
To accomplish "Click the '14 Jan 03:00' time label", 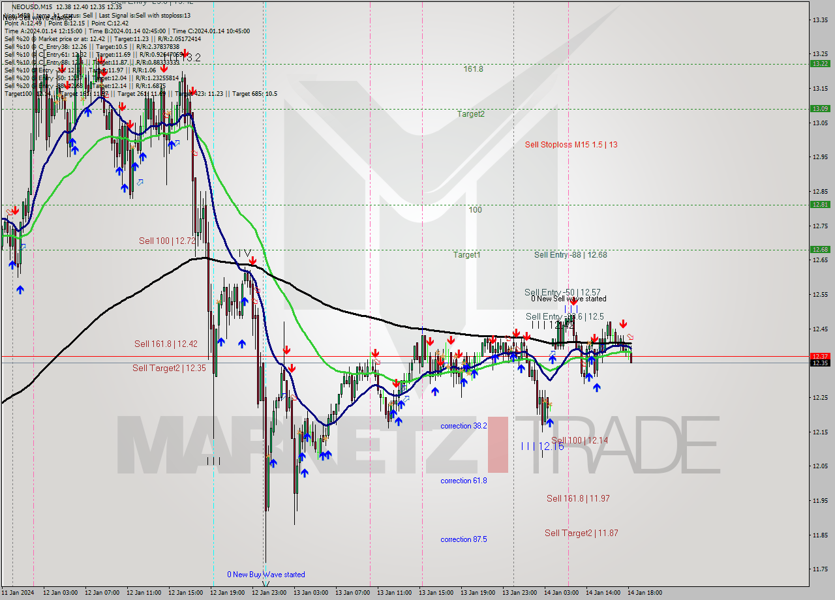I will tap(561, 593).
